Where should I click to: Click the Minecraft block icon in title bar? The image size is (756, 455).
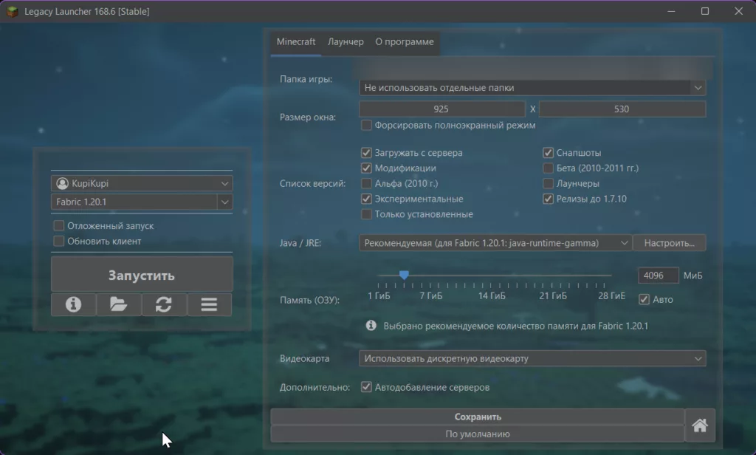click(x=12, y=11)
